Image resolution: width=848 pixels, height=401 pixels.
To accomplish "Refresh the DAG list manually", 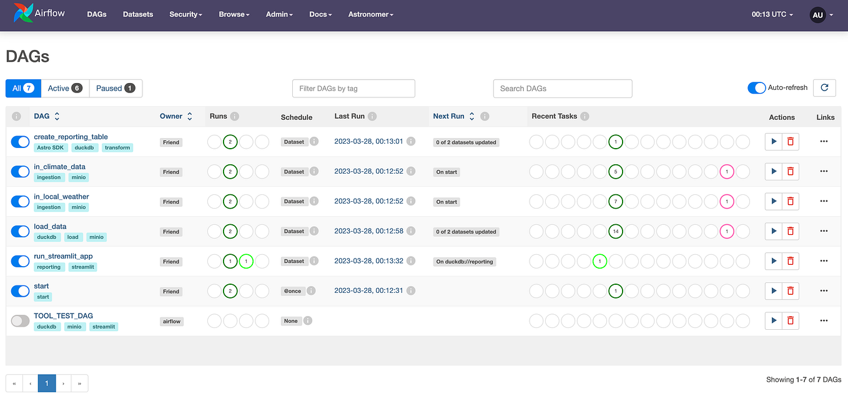I will [824, 88].
